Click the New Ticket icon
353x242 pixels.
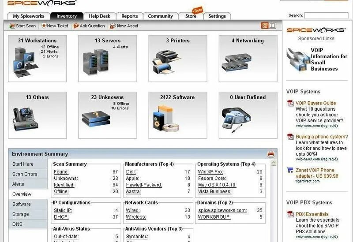[44, 26]
